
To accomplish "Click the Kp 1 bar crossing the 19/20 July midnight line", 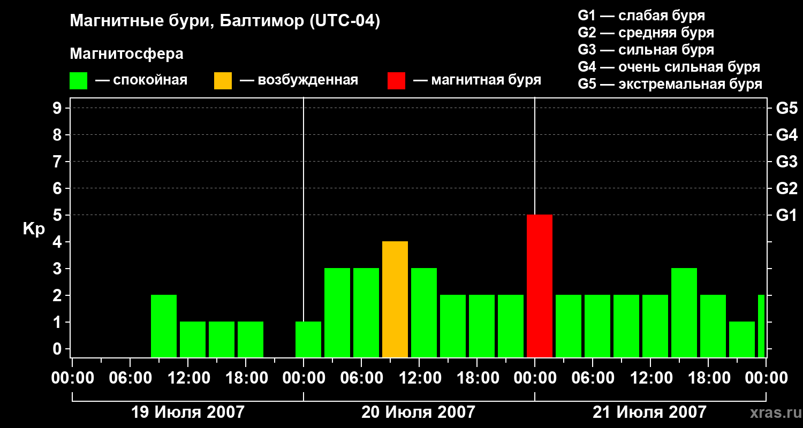I will (308, 340).
